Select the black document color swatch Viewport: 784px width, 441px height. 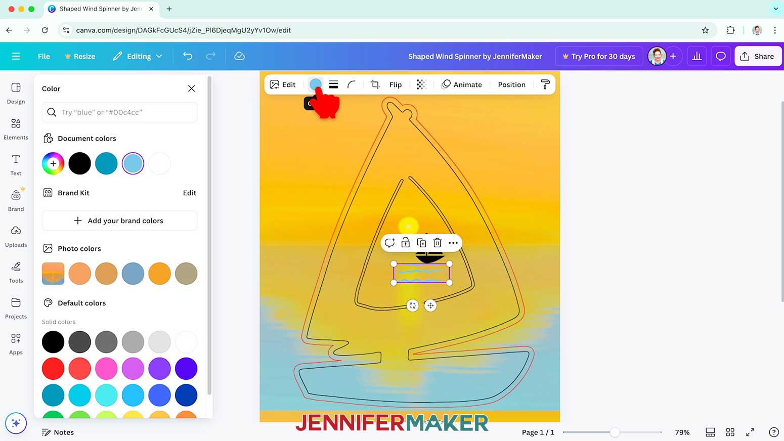coord(79,163)
